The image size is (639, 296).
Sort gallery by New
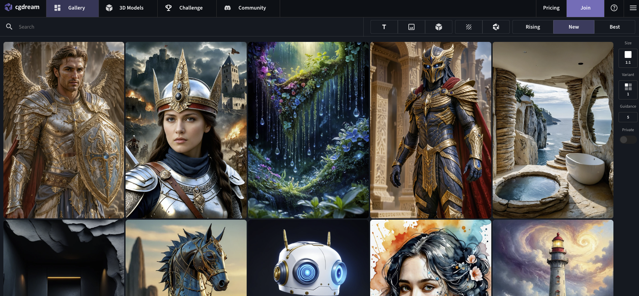click(x=574, y=27)
